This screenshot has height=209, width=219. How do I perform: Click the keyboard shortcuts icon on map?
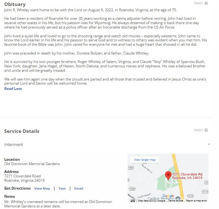click(x=133, y=201)
